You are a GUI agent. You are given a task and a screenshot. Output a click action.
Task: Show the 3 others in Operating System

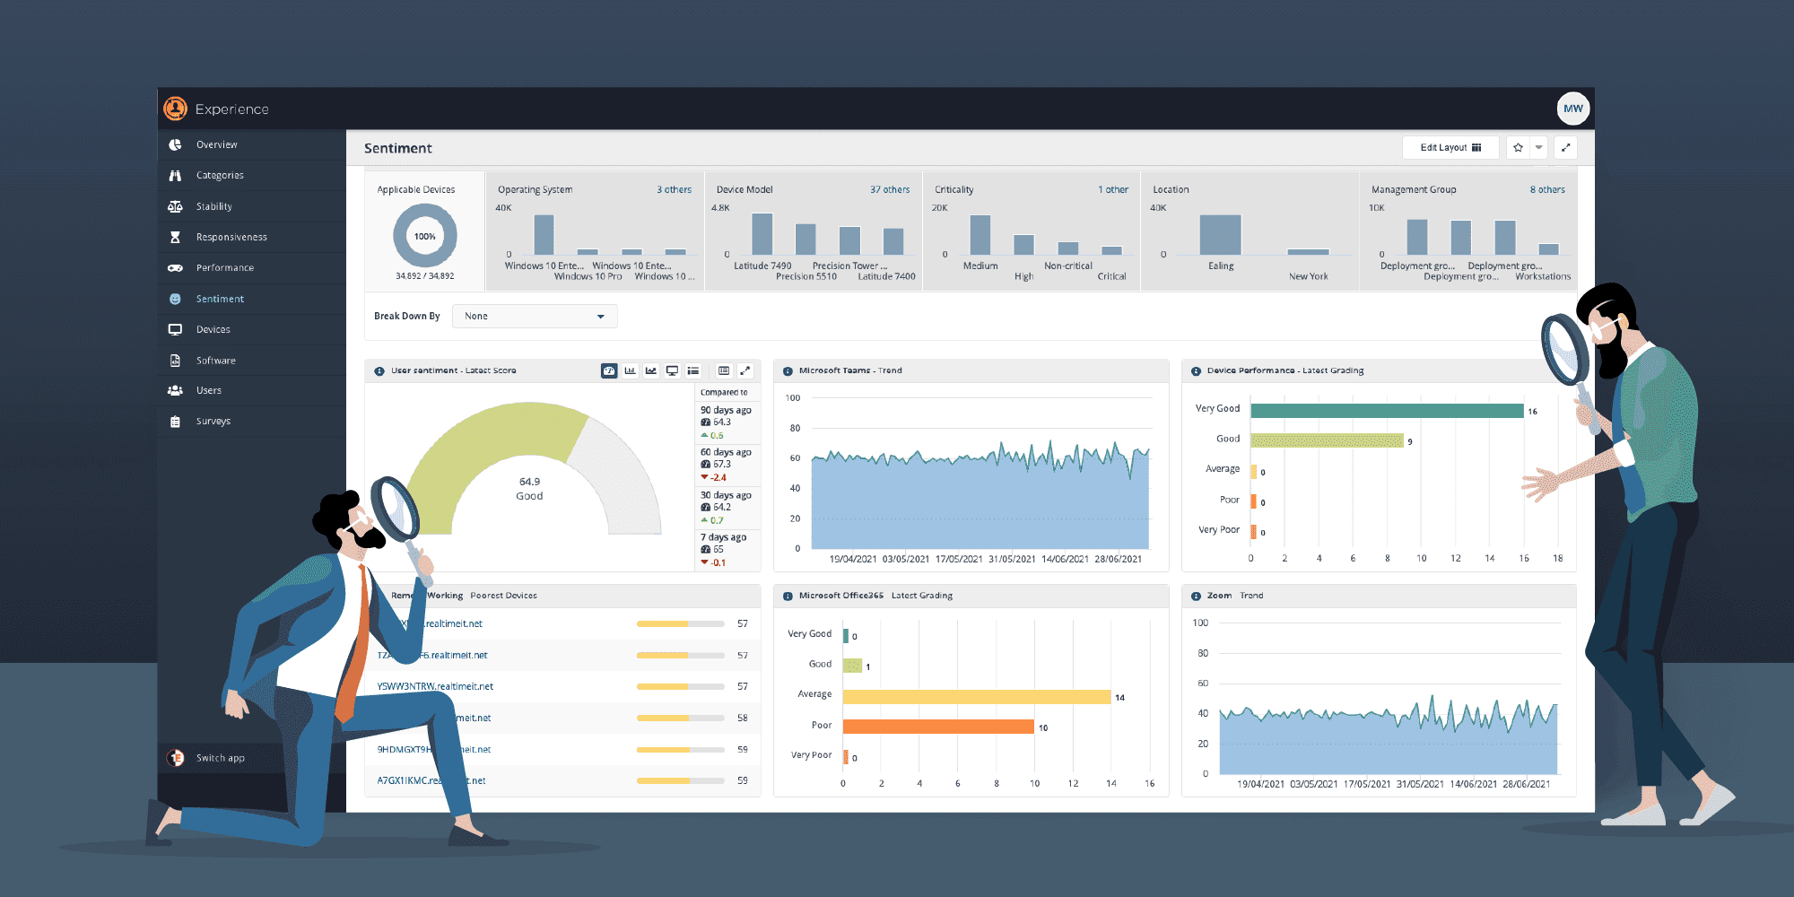click(x=674, y=189)
